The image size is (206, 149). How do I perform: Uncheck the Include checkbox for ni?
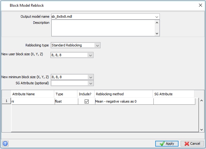[86, 101]
